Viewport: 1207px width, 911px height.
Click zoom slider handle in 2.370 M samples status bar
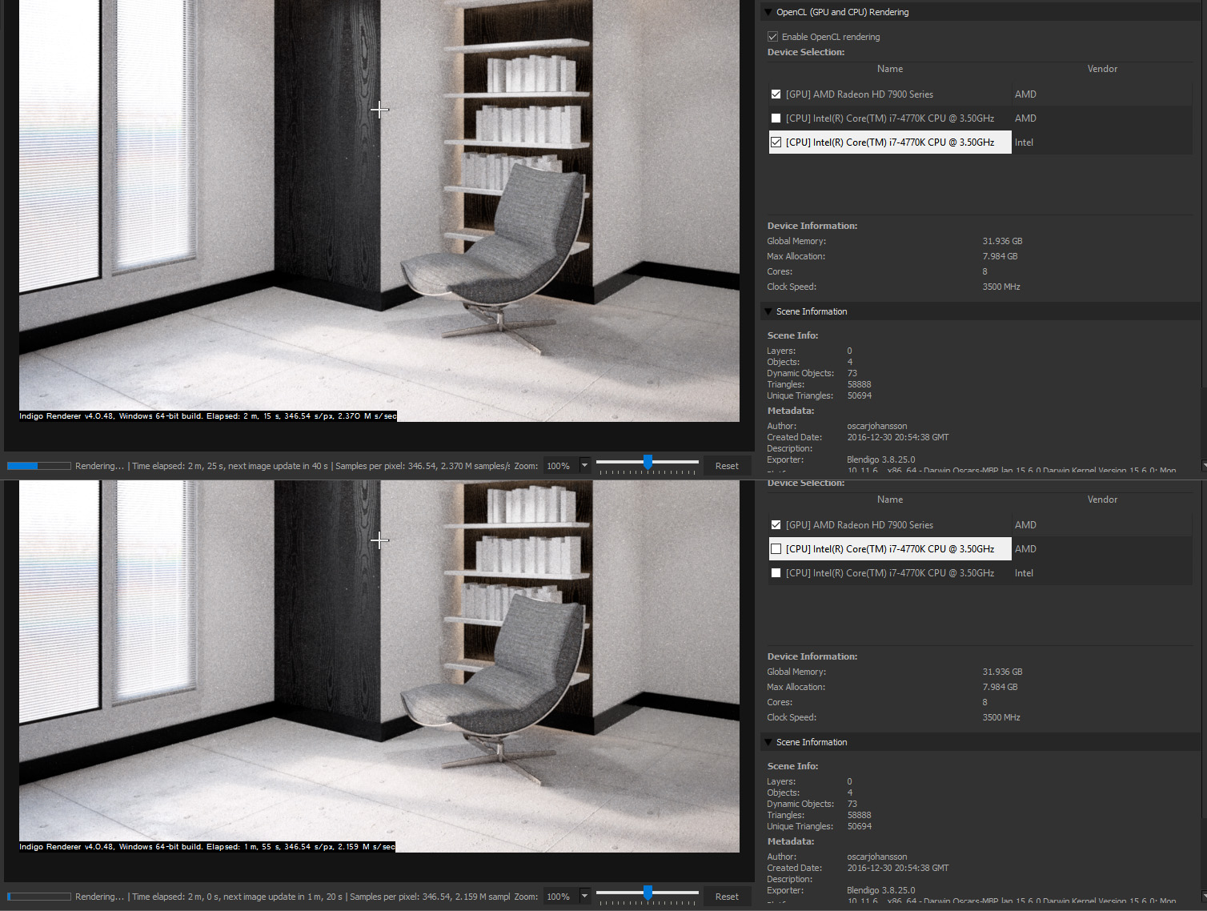click(648, 462)
